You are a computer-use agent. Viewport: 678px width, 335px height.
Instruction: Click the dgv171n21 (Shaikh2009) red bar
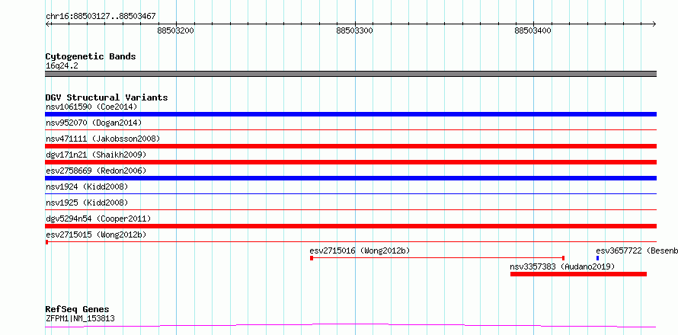point(350,162)
